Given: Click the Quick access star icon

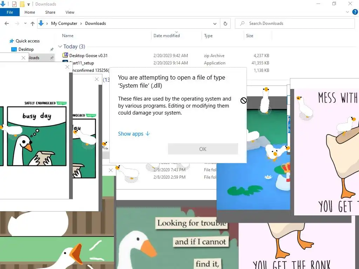Looking at the screenshot, I should tap(12, 41).
